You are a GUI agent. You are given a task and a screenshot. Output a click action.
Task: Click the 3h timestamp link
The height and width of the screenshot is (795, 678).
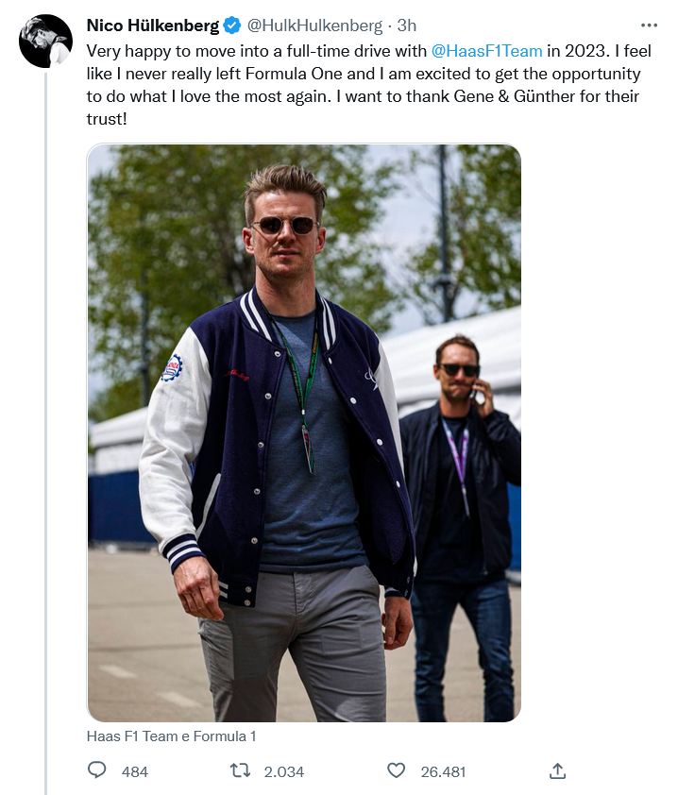click(407, 25)
